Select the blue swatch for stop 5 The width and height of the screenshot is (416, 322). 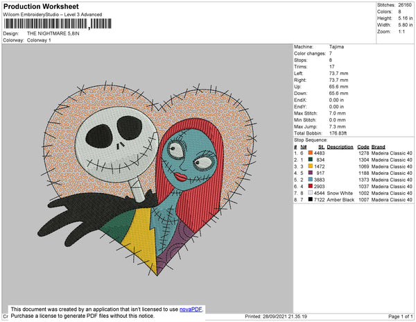[310, 180]
